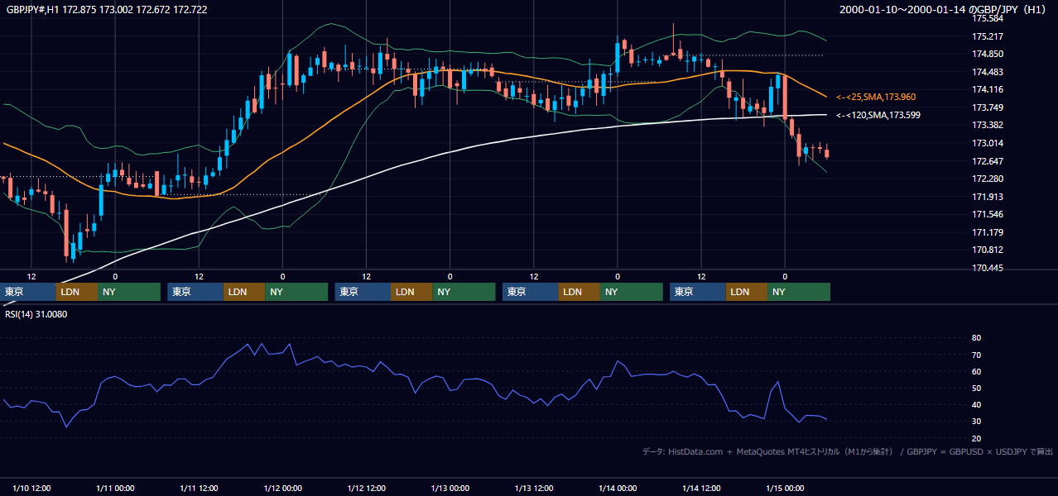Click price axis value 172.280
This screenshot has width=1058, height=496.
pos(988,179)
